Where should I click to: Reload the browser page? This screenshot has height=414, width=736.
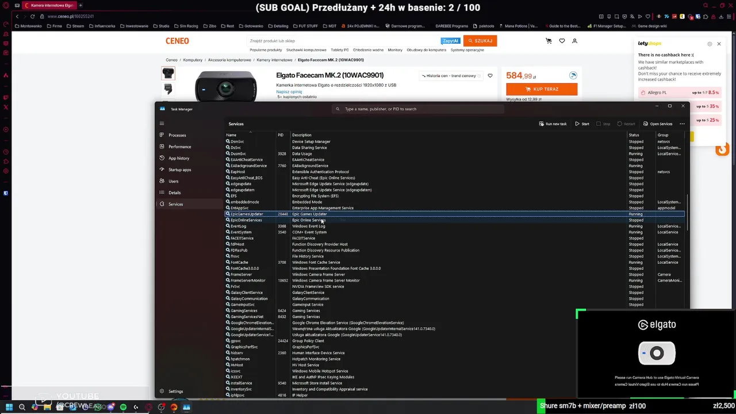33,16
